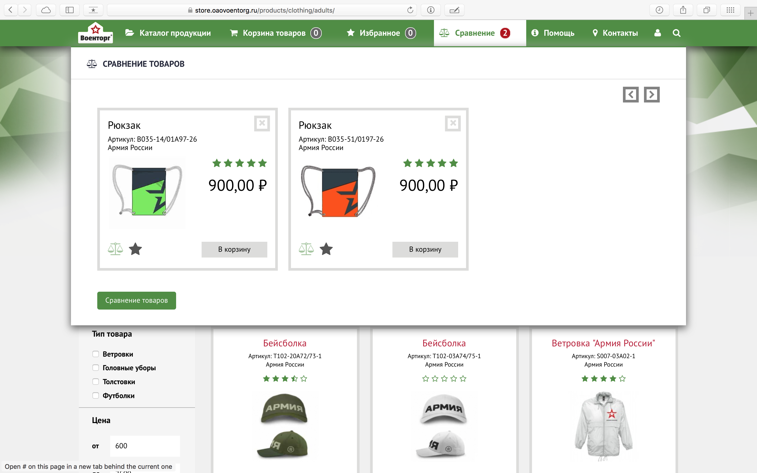
Task: Click star rating on green Рюкзак
Action: (x=240, y=163)
